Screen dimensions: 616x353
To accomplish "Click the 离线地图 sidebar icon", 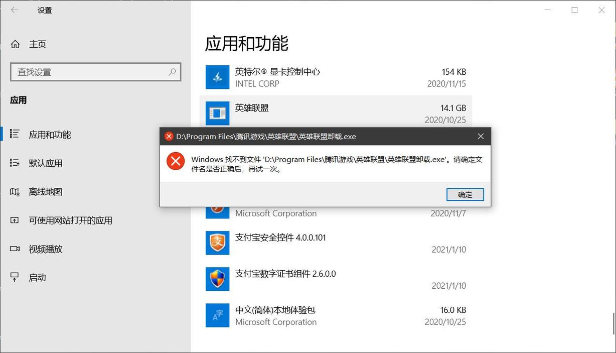I will [16, 191].
